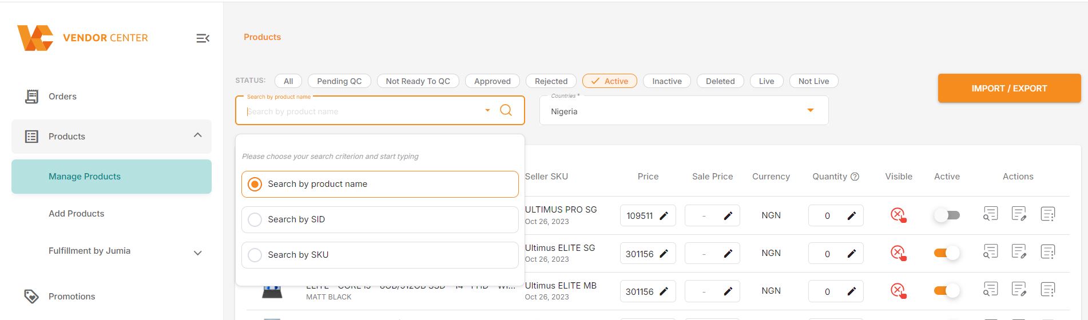Click edit product icon for Ultimus ELITE MB
The image size is (1088, 320).
click(x=1019, y=289)
